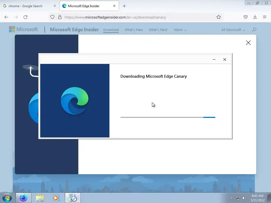Click Show desktop button at taskbar end

(269, 198)
